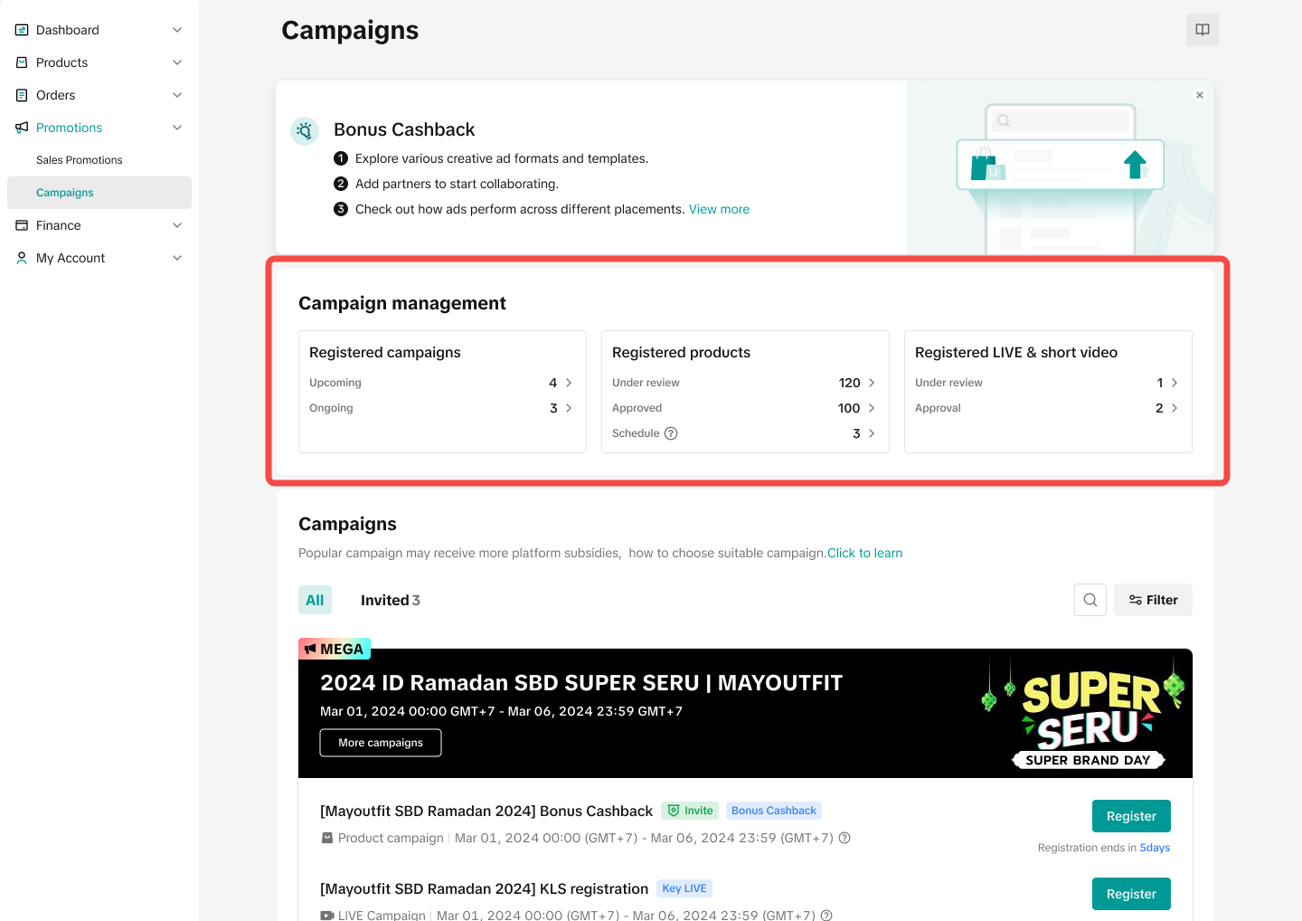Switch to the Invited tab
The image size is (1302, 921).
390,600
